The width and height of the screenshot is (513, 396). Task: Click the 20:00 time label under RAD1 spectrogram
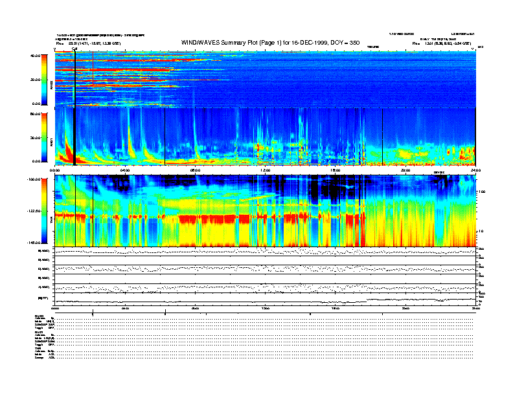pos(405,170)
